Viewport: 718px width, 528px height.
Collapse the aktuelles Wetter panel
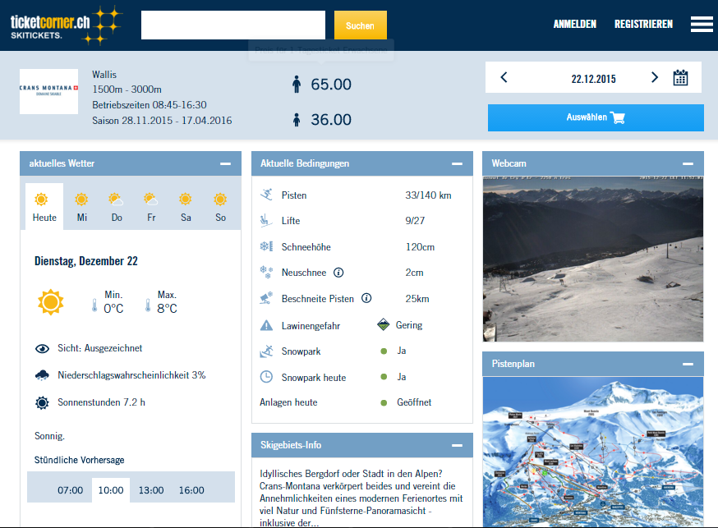(225, 163)
